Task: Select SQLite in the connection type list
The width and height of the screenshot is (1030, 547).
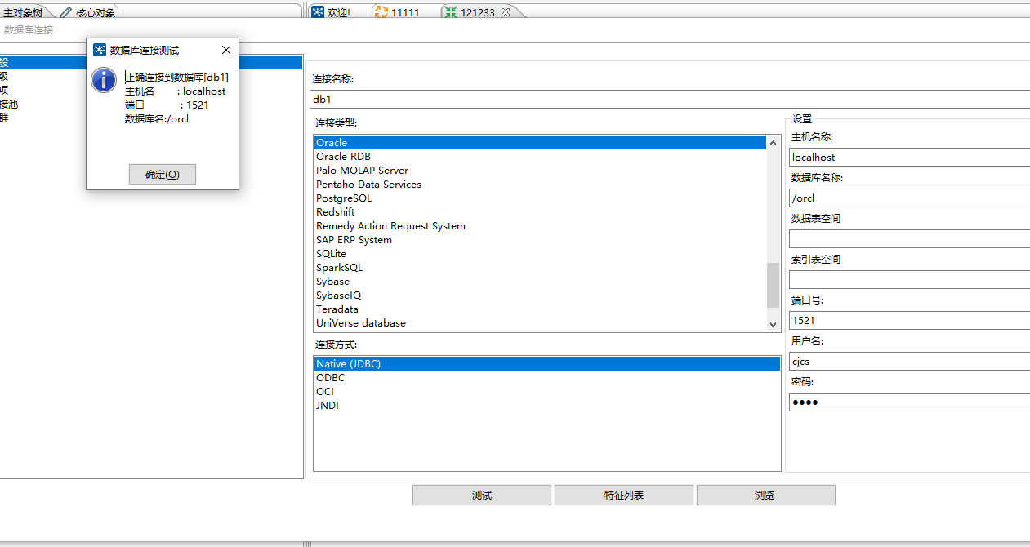Action: click(331, 253)
